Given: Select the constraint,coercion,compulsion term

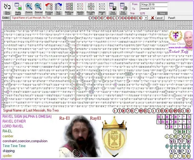Looking at the screenshot, I should (25, 141).
